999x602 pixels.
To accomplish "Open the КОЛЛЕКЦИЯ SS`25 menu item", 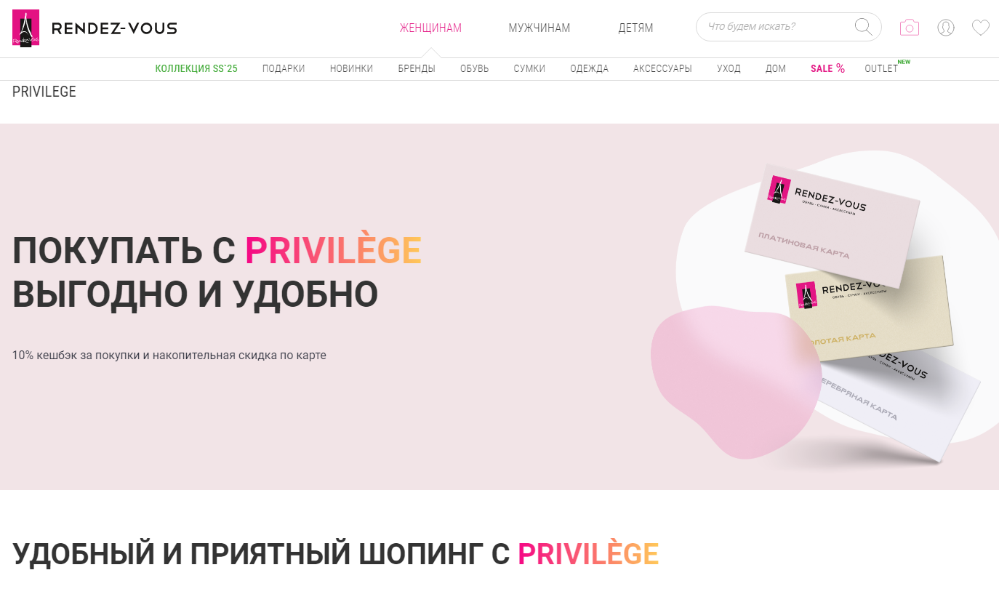I will (x=196, y=68).
